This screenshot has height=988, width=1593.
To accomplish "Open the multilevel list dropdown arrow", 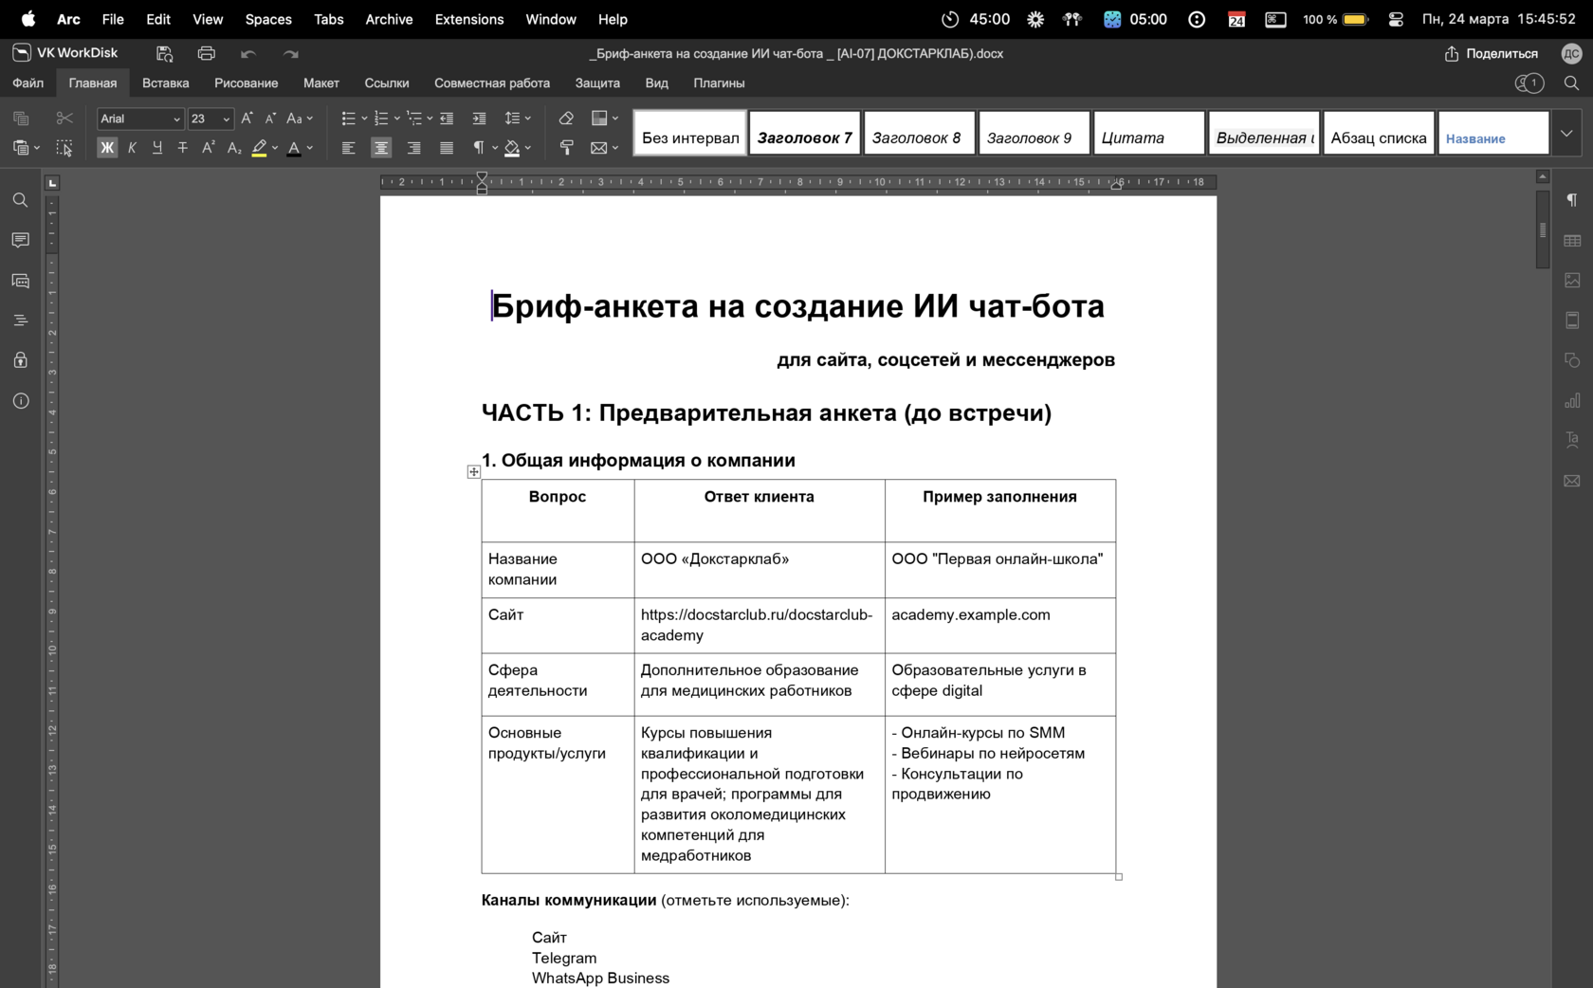I will click(x=430, y=119).
